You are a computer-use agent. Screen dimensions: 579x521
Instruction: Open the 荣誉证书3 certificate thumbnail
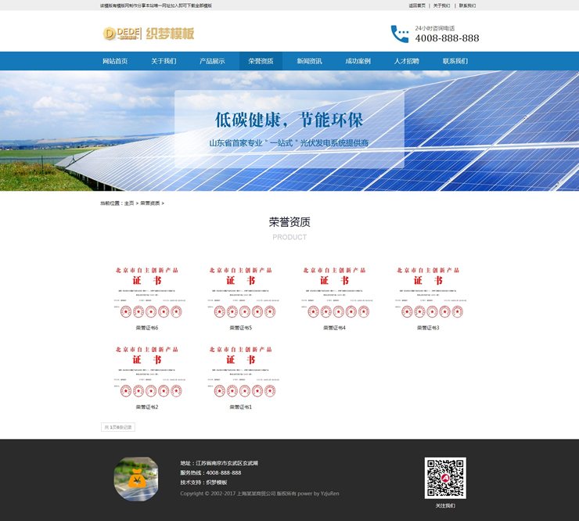coord(428,293)
